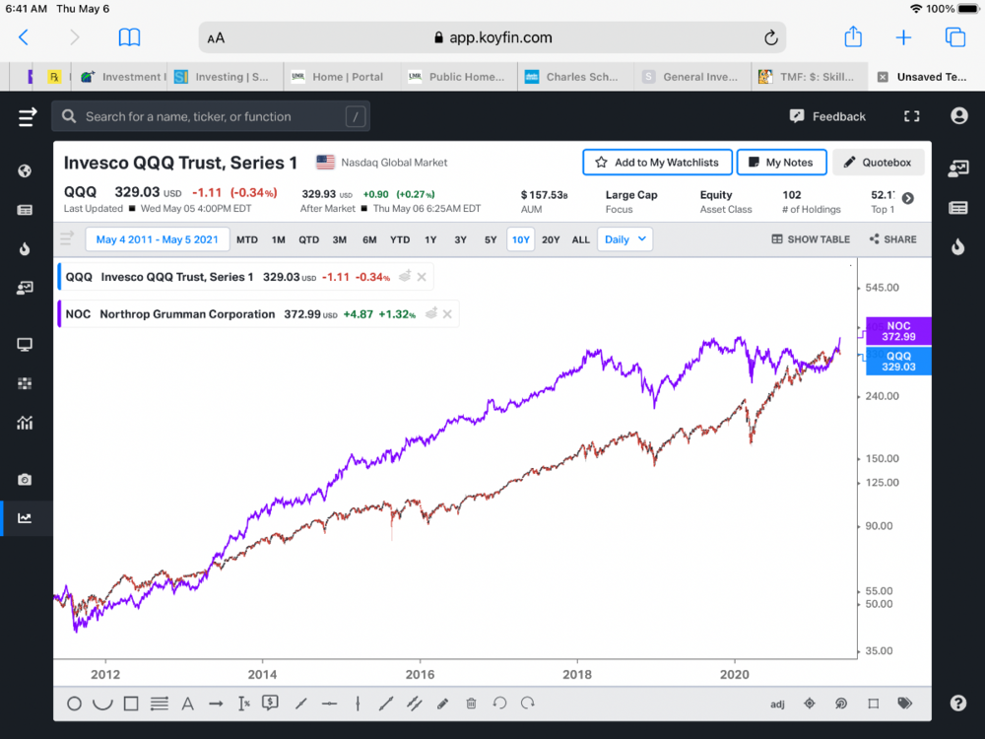985x739 pixels.
Task: Select the 10Y range tab
Action: [x=521, y=239]
